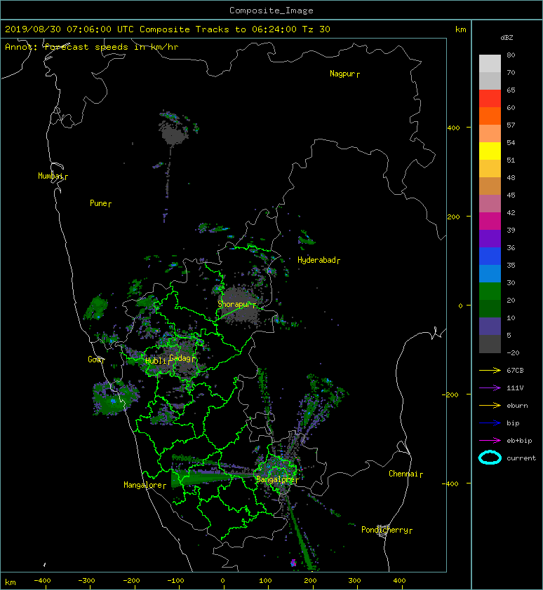
Task: Click the cyan current ellipse icon
Action: pyautogui.click(x=490, y=458)
